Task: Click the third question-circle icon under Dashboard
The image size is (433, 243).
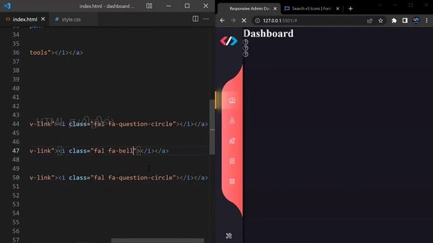Action: pyautogui.click(x=246, y=54)
